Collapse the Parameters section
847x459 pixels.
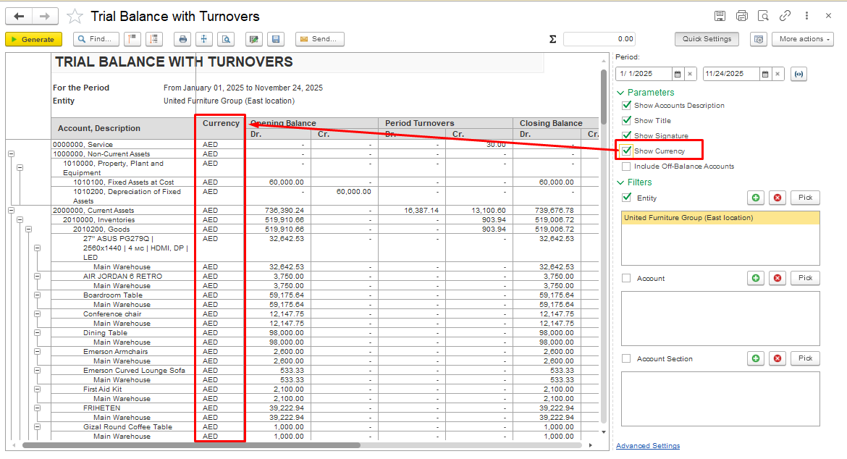[x=620, y=93]
